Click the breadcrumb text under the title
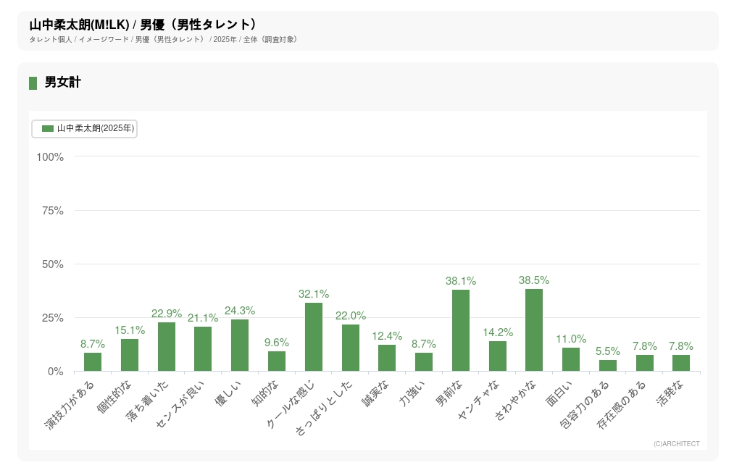742x473 pixels. coord(163,39)
